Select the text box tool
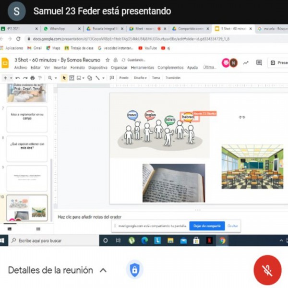 coord(72,78)
